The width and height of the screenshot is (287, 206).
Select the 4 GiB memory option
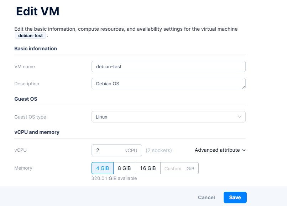click(x=103, y=168)
